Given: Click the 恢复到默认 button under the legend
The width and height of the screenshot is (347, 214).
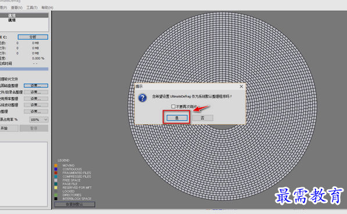Looking at the screenshot, I should pyautogui.click(x=75, y=204).
